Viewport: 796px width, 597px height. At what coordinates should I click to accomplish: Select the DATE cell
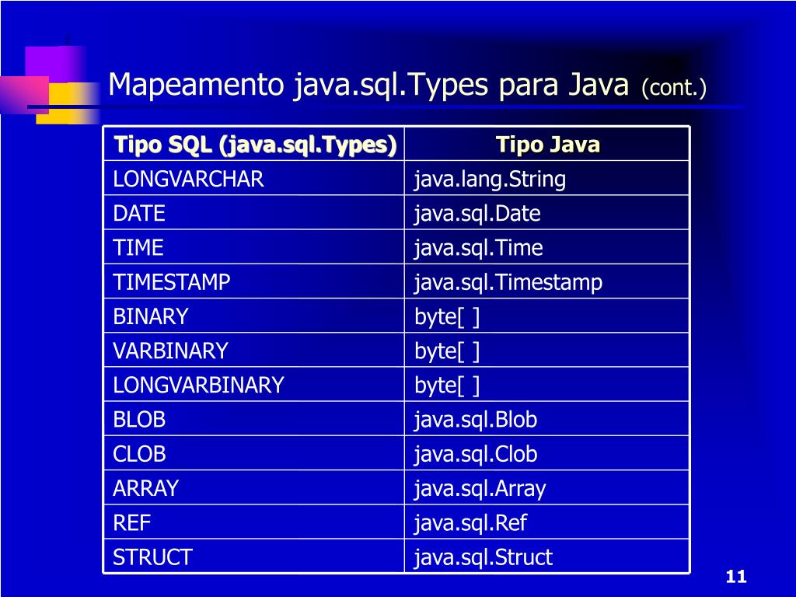coord(254,213)
